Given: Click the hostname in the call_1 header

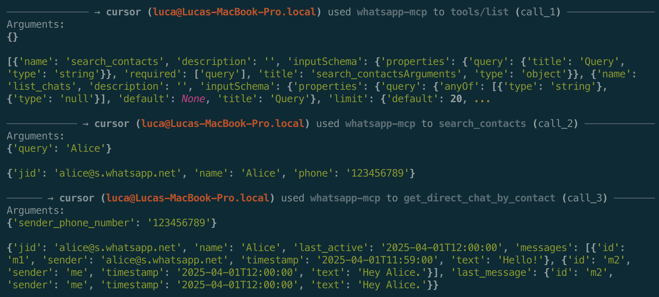Looking at the screenshot, I should [x=234, y=12].
